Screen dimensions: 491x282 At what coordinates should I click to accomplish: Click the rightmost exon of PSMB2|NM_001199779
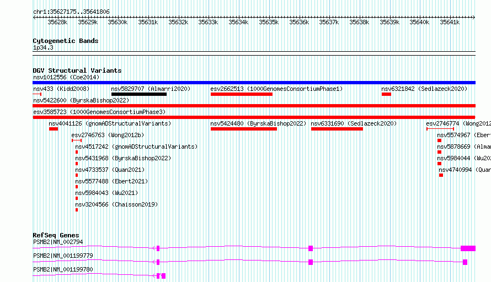465,262
